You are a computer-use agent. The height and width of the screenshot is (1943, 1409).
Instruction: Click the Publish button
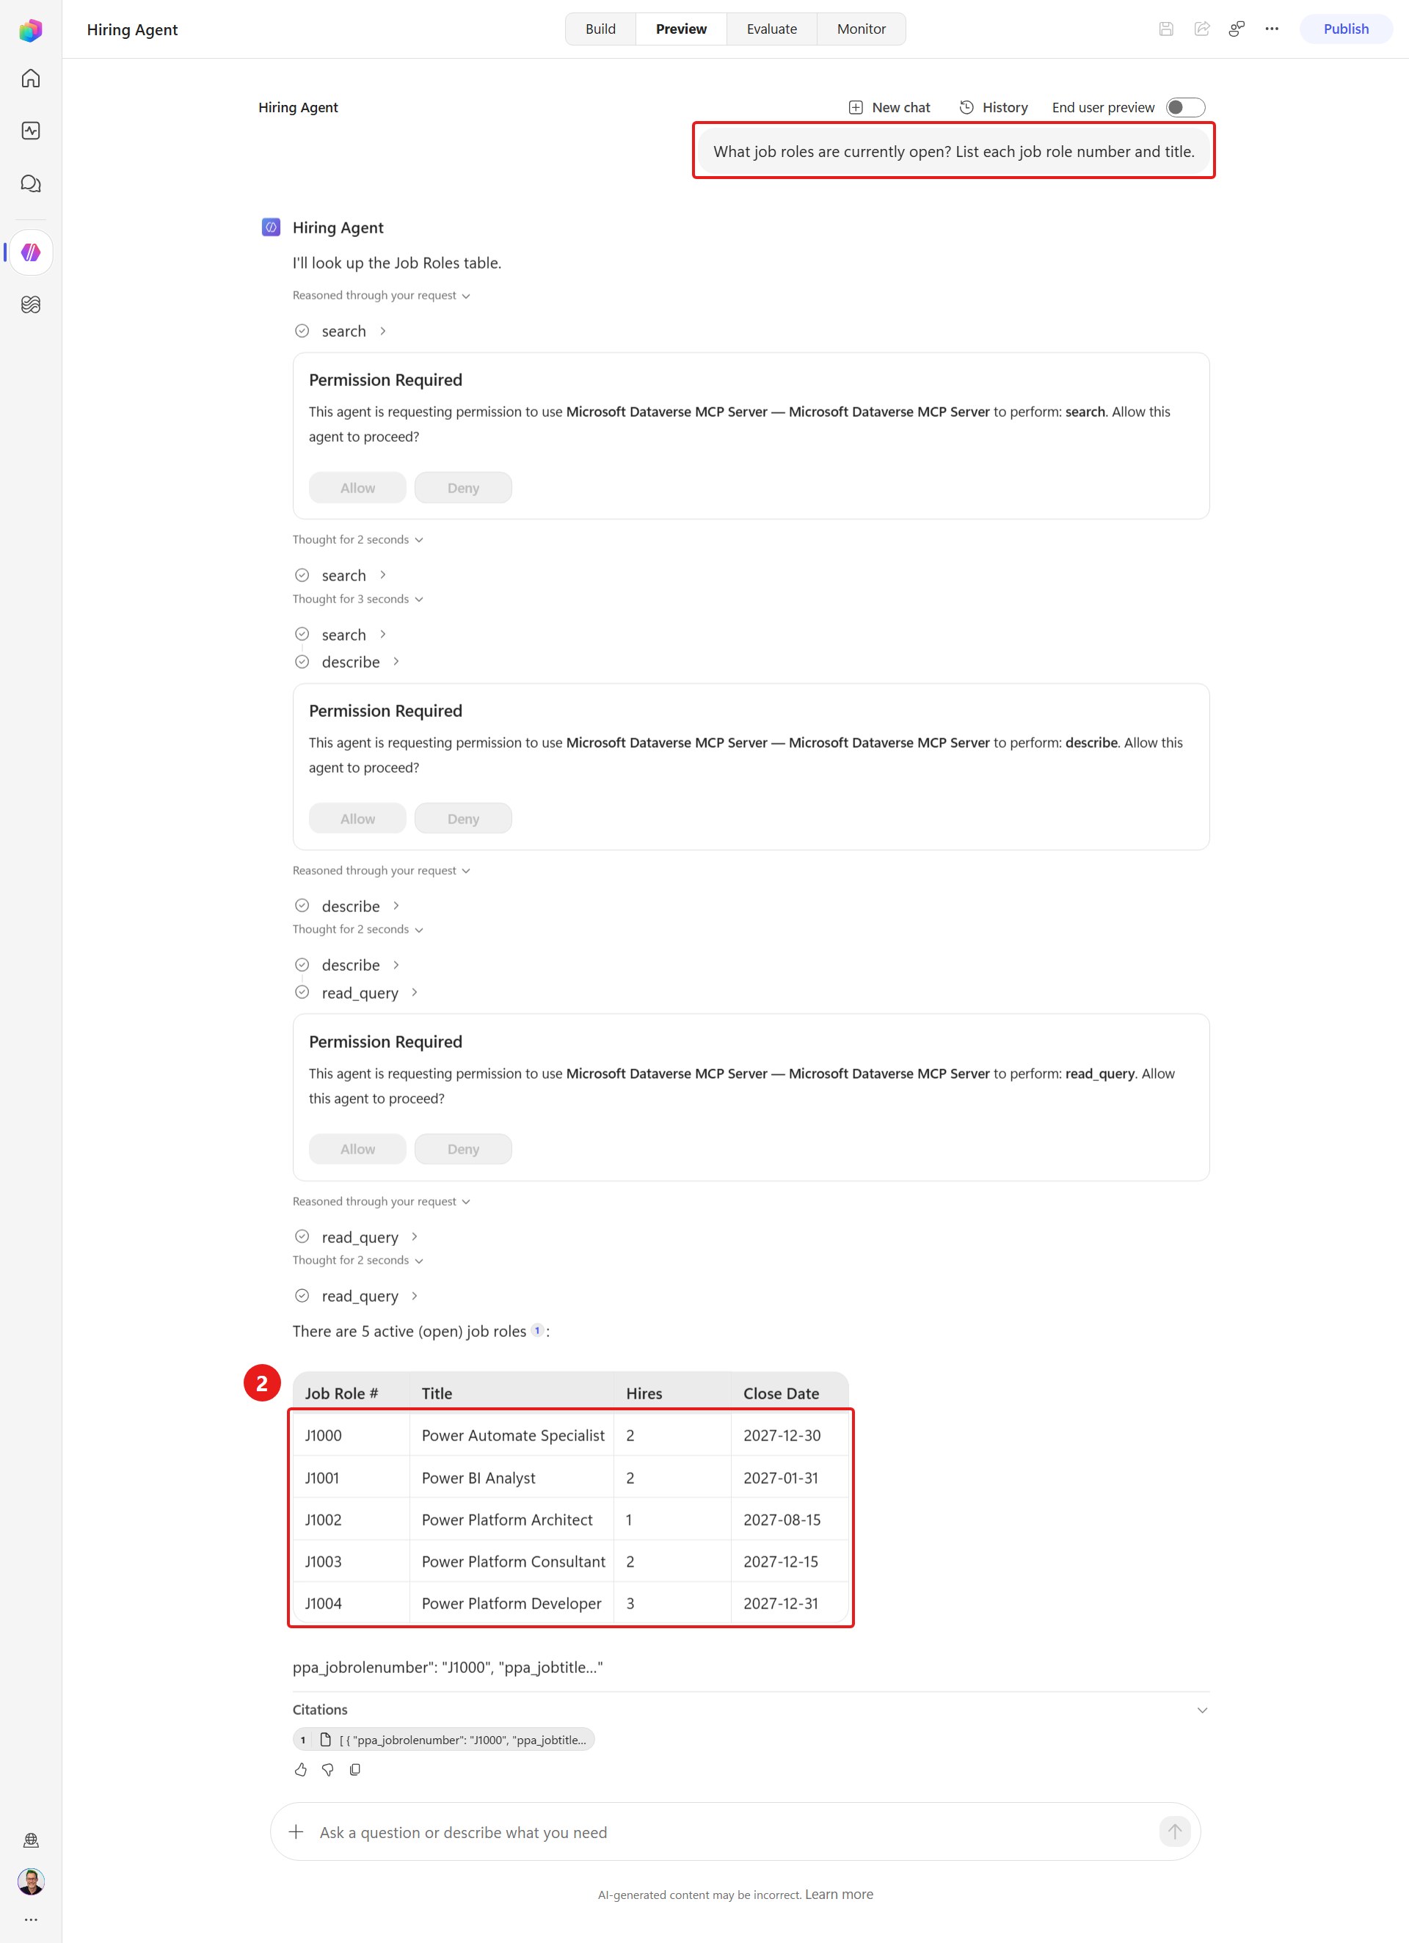pyautogui.click(x=1346, y=29)
